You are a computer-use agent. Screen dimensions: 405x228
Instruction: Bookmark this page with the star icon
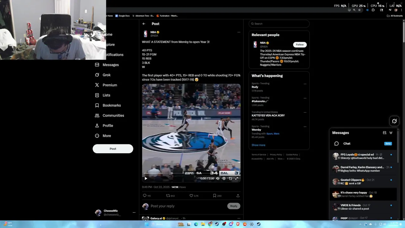pyautogui.click(x=359, y=10)
